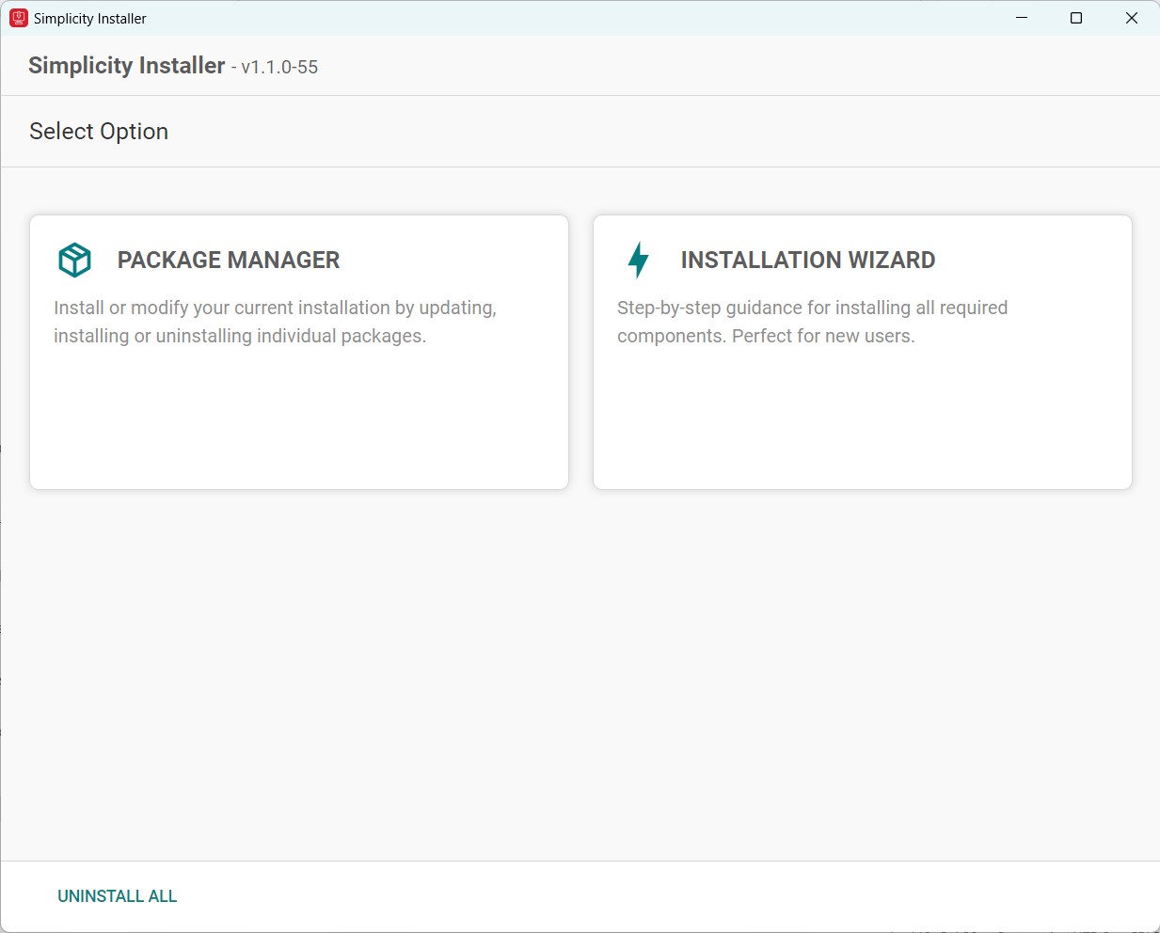Image resolution: width=1160 pixels, height=933 pixels.
Task: Click the Package Manager description text
Action: (275, 321)
